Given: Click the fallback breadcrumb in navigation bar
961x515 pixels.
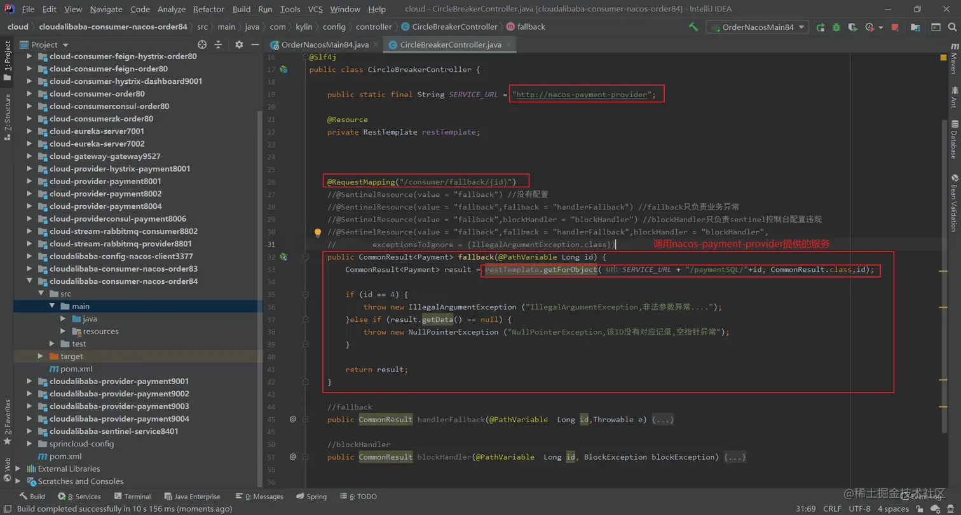Looking at the screenshot, I should coord(526,27).
